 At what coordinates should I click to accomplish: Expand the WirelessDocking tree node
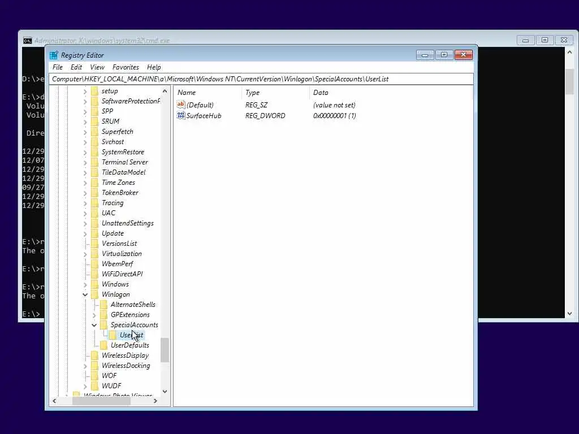(x=85, y=366)
